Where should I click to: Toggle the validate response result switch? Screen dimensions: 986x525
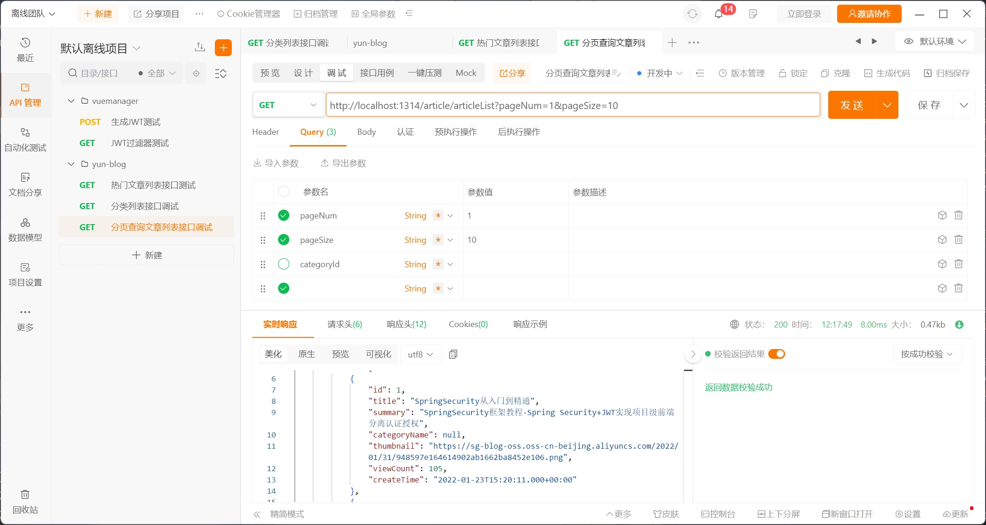(777, 354)
